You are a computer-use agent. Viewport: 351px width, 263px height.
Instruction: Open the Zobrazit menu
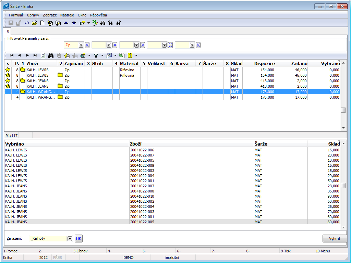[x=50, y=15]
